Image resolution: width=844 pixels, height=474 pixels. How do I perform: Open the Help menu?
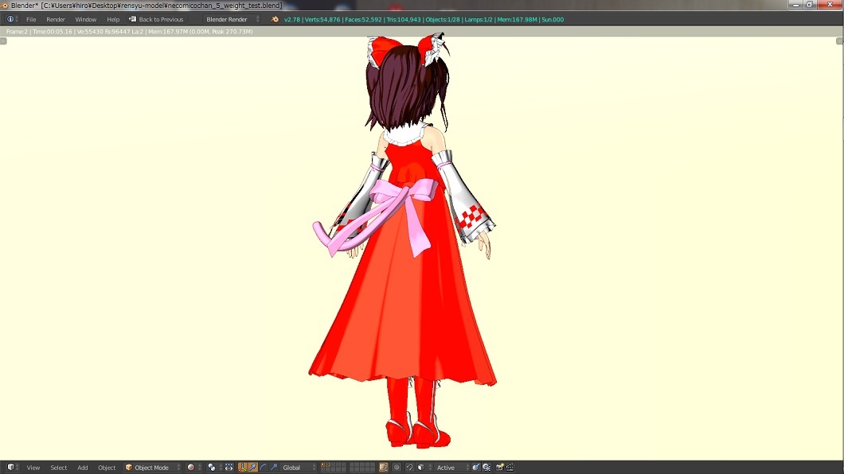pos(113,19)
